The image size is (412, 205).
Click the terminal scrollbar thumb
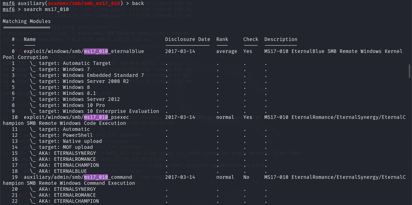coord(409,71)
